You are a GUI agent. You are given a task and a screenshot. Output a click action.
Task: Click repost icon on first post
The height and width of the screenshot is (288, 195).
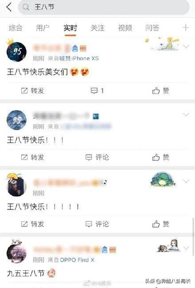click(24, 91)
